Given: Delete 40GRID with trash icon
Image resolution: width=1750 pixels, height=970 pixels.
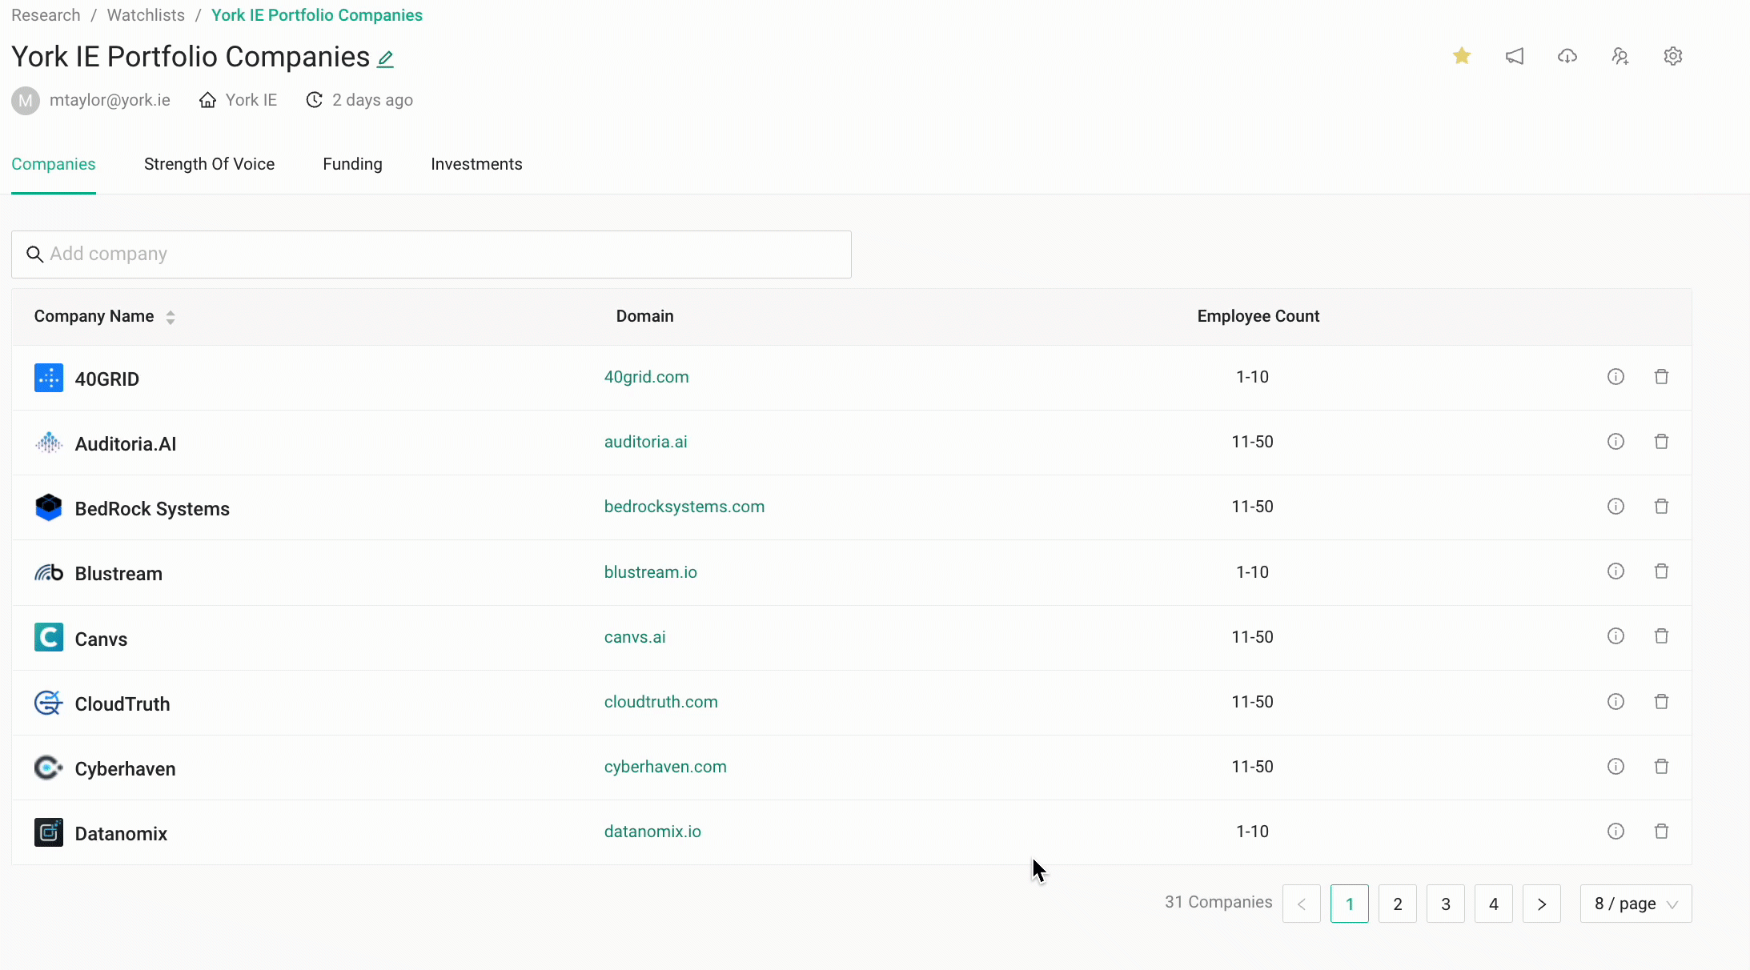Looking at the screenshot, I should point(1661,376).
